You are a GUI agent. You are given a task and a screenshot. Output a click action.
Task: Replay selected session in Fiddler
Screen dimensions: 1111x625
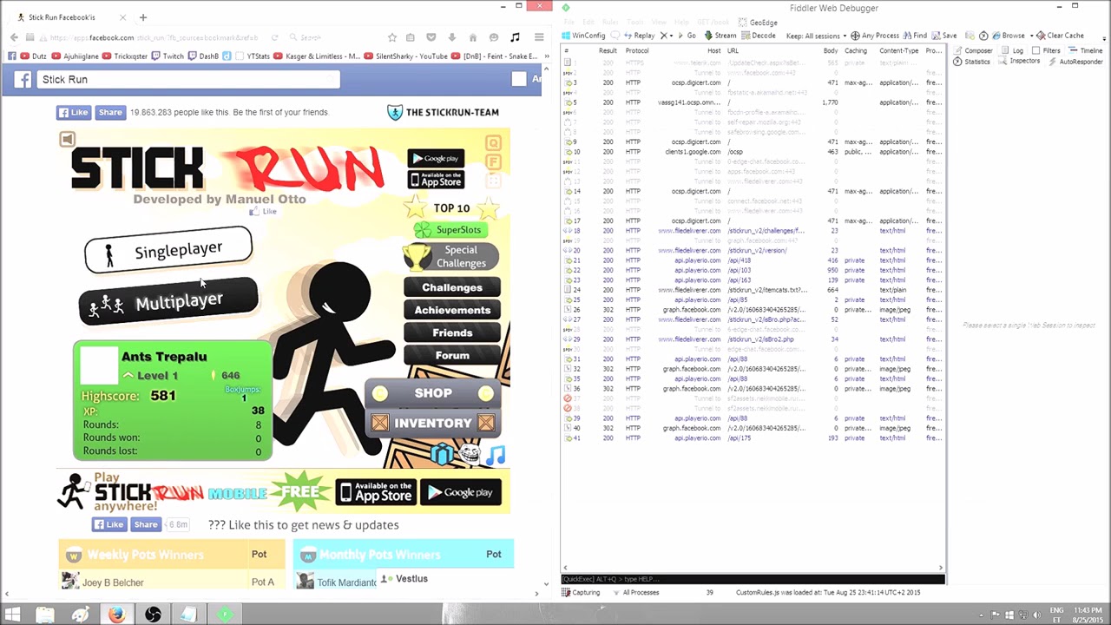tap(640, 36)
